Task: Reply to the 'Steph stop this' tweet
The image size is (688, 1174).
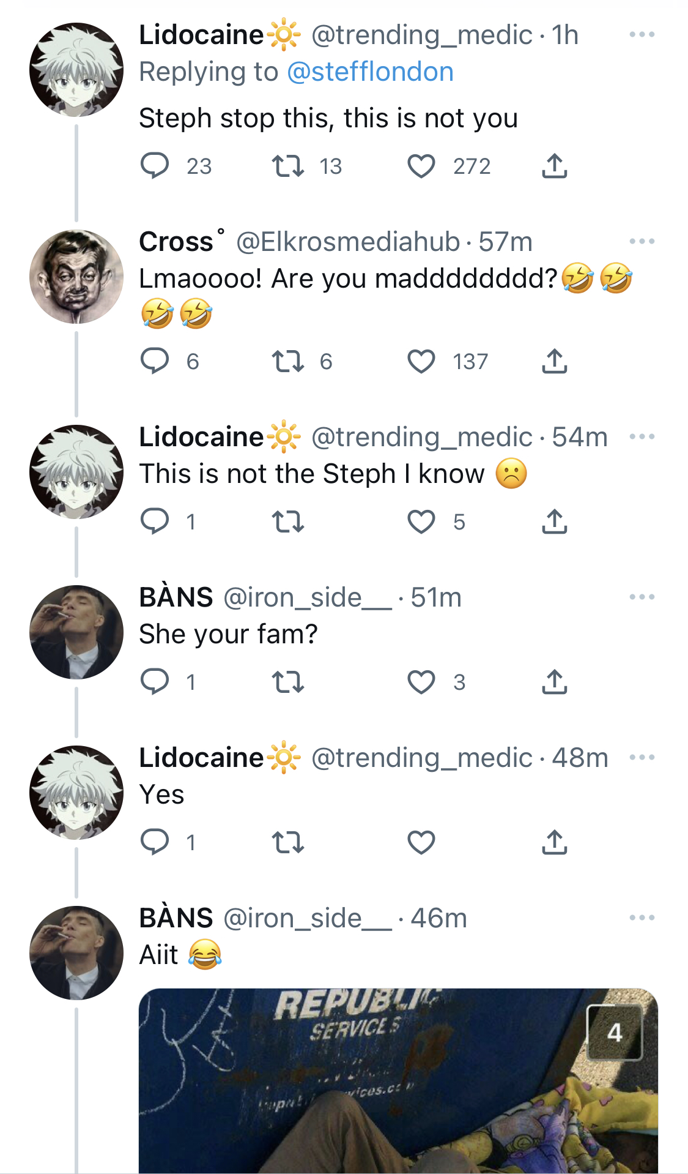Action: point(155,166)
